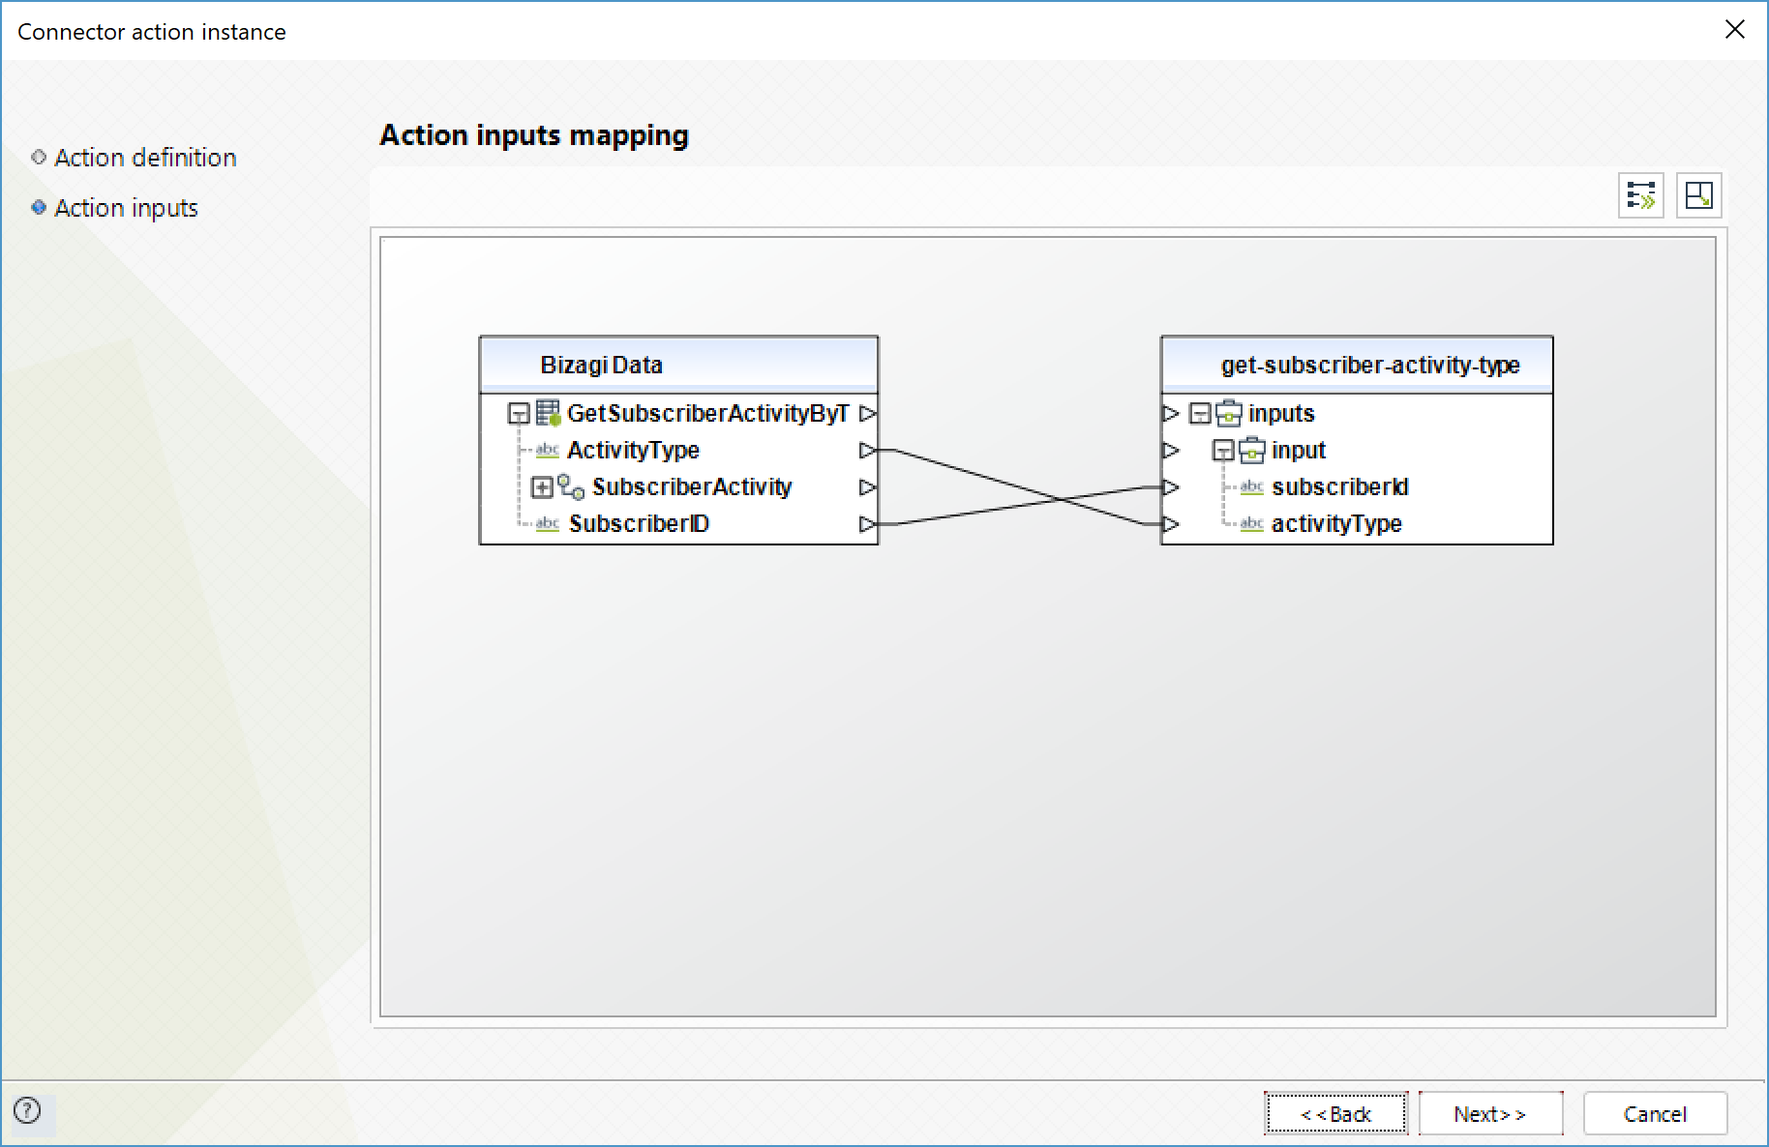Select the subscriberId input parameter
Screen dimensions: 1769x1147
(x=1340, y=487)
